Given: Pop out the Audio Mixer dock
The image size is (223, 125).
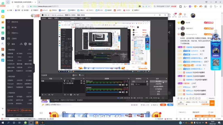Looking at the screenshot, I should [129, 79].
